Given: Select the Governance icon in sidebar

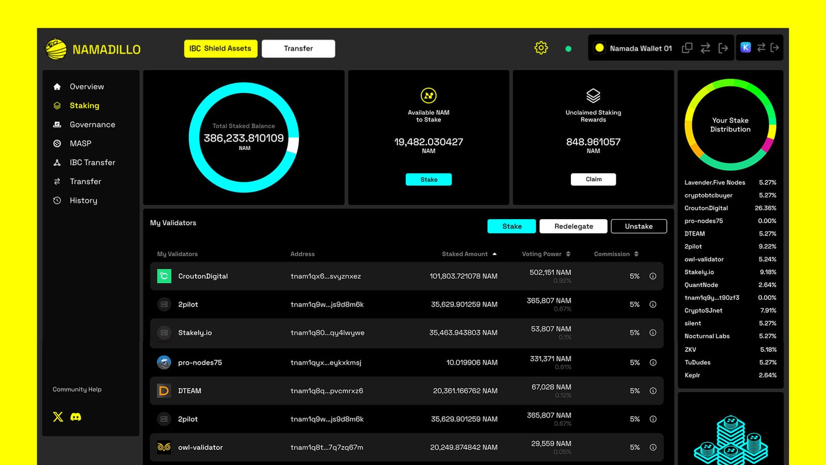Looking at the screenshot, I should (x=57, y=124).
